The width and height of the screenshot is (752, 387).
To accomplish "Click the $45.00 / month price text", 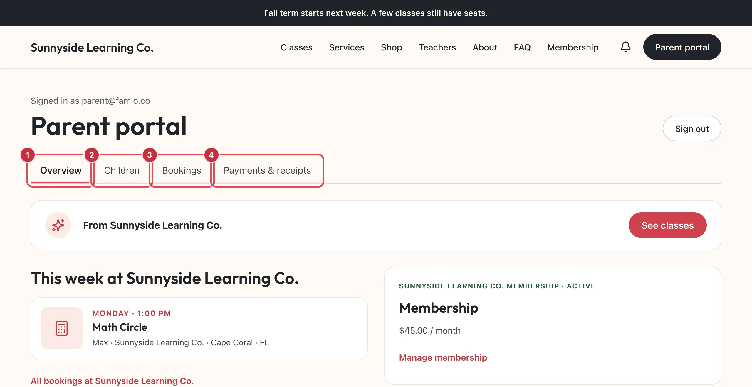I will (430, 330).
